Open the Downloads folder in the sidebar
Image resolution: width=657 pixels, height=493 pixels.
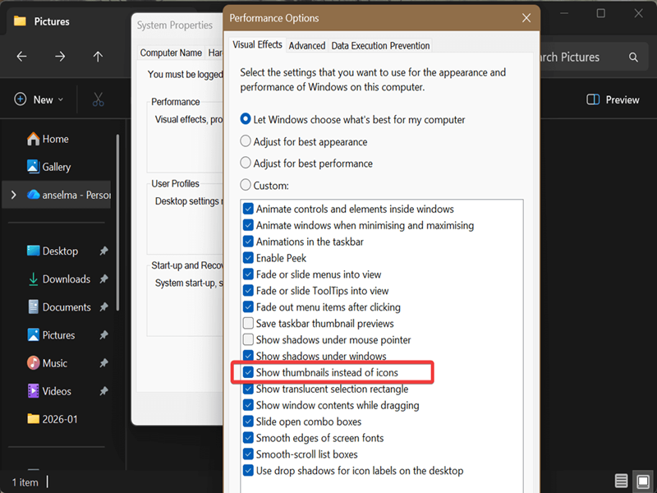66,279
